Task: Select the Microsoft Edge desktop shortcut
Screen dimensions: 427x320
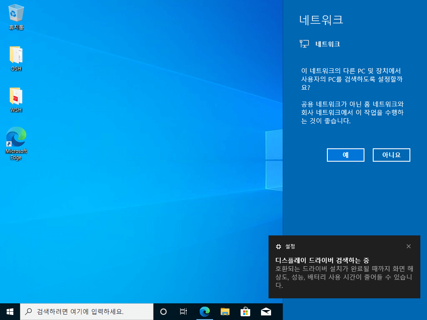Action: (16, 143)
